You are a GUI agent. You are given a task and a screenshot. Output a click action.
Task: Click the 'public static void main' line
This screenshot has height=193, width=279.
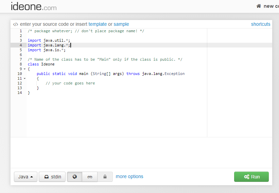coord(111,74)
